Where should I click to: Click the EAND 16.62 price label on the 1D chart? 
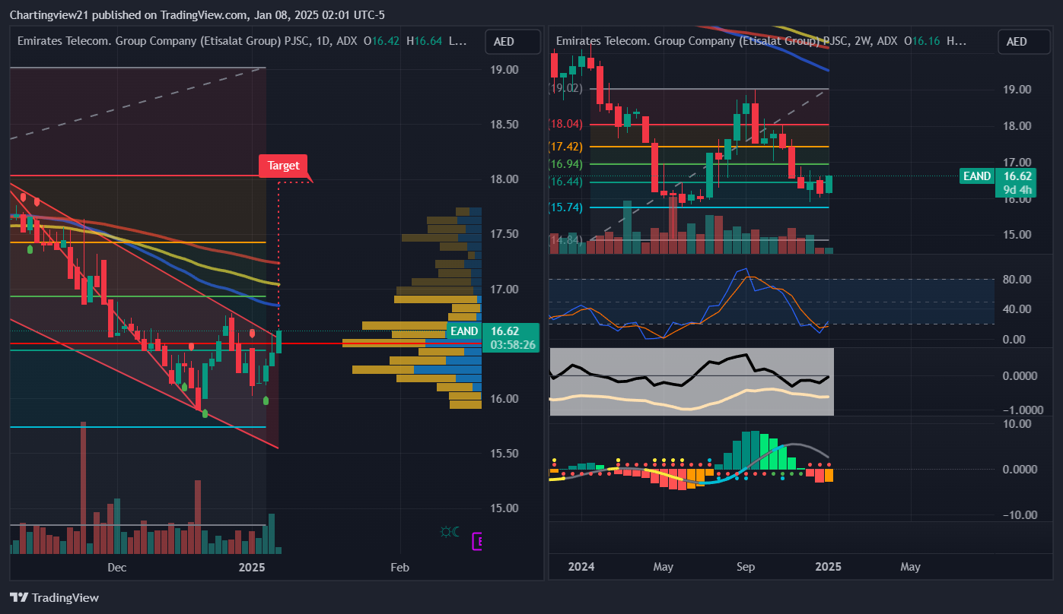click(493, 331)
